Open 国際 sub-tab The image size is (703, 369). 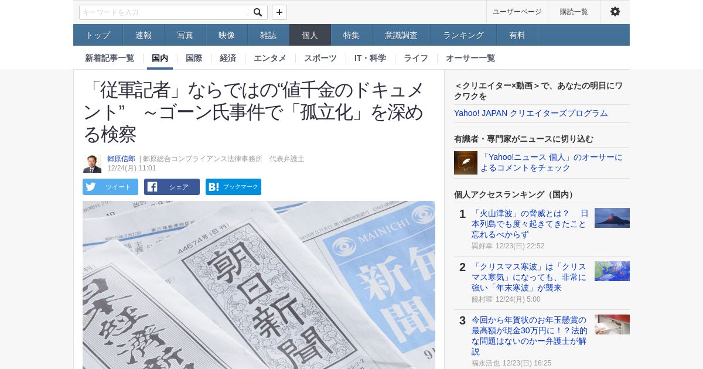pos(194,58)
